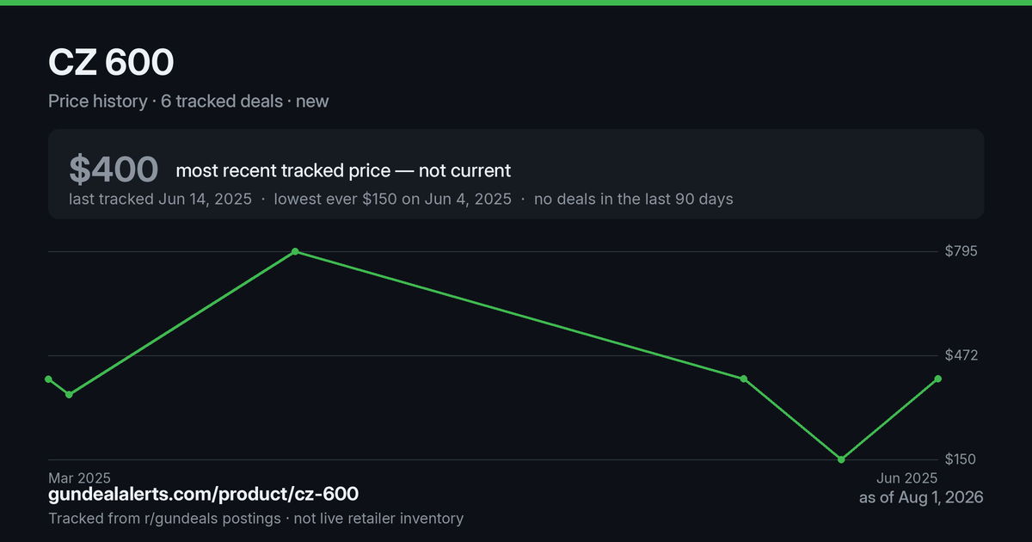This screenshot has height=542, width=1032.
Task: Click 'no deals in the last 90 days'
Action: click(x=634, y=199)
